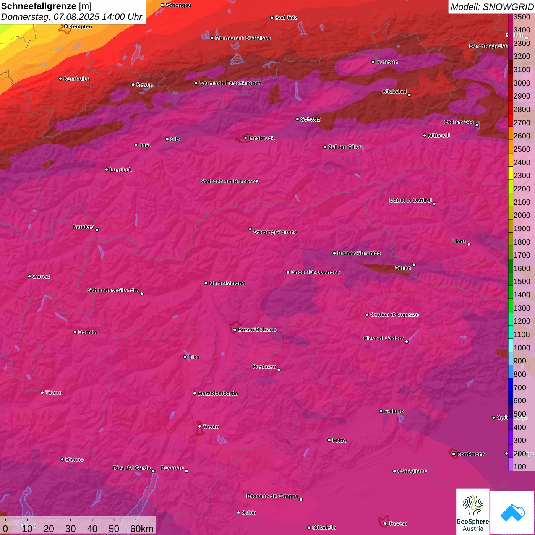
Task: Select the 2700 red legend swatch
Action: (x=510, y=120)
